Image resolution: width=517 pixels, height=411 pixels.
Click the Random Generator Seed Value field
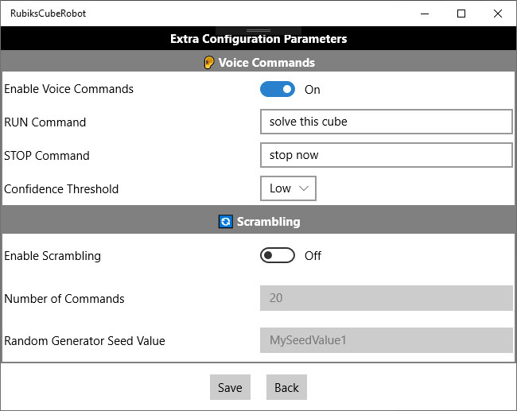pos(387,340)
